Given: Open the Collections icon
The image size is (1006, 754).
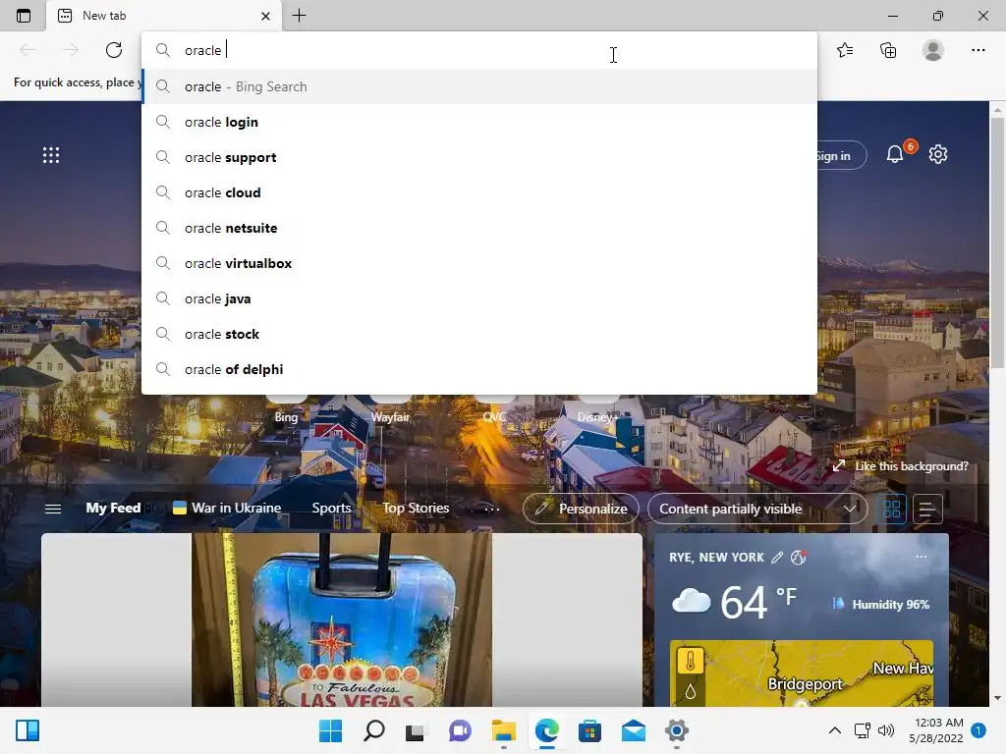Looking at the screenshot, I should pyautogui.click(x=888, y=50).
